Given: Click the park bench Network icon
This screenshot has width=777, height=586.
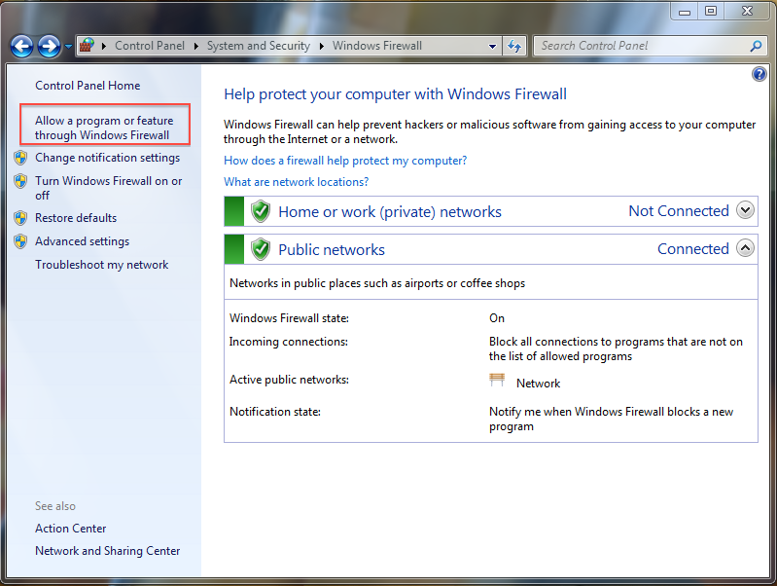Looking at the screenshot, I should pyautogui.click(x=497, y=380).
